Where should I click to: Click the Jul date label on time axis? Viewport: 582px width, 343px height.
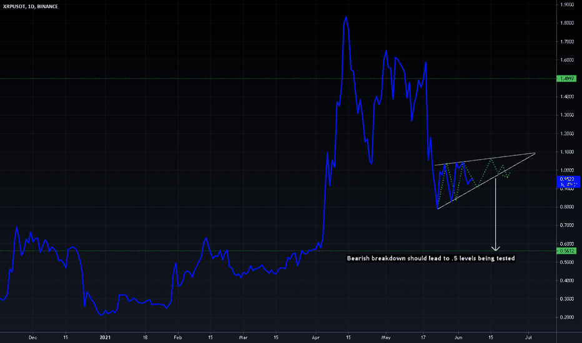528,337
